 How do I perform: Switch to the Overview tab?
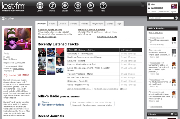click(41, 24)
